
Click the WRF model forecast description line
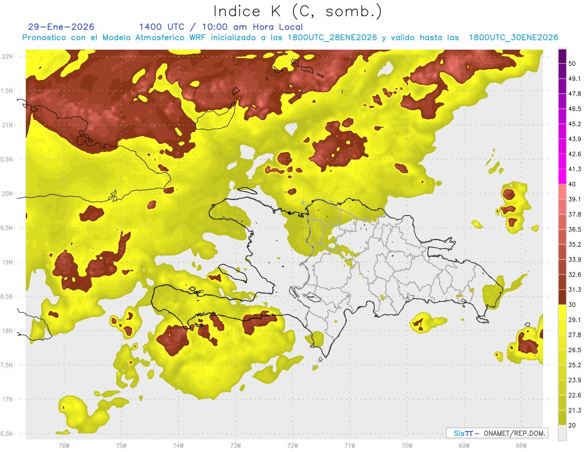[290, 38]
